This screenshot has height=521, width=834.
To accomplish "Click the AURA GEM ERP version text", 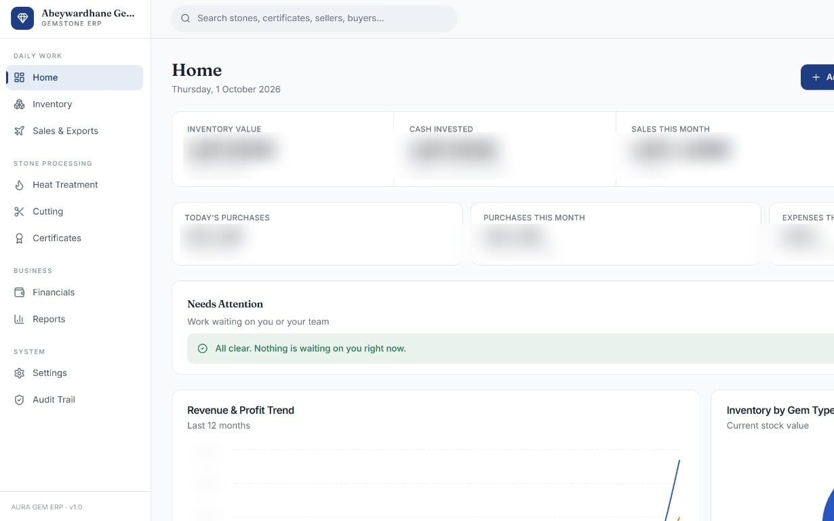I will 47,507.
